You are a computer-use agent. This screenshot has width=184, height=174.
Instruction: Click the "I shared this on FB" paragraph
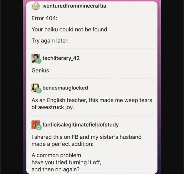pyautogui.click(x=87, y=140)
